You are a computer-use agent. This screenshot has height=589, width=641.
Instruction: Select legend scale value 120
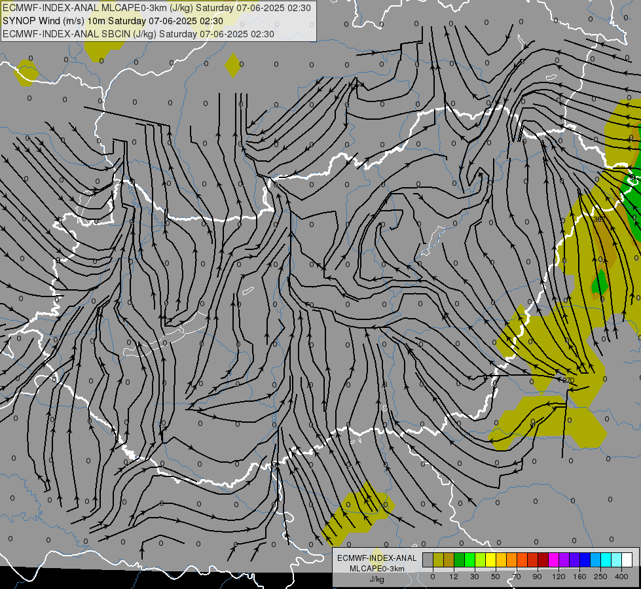click(559, 577)
